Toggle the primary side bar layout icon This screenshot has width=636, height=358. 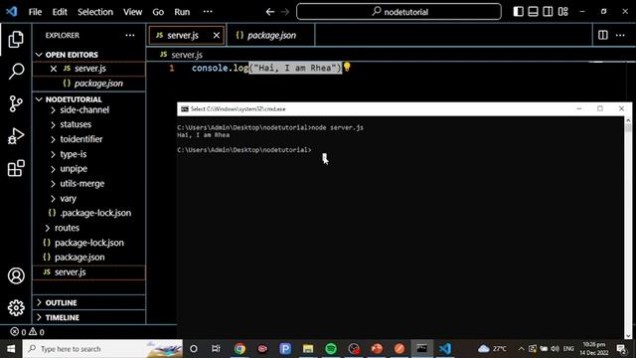(x=518, y=11)
